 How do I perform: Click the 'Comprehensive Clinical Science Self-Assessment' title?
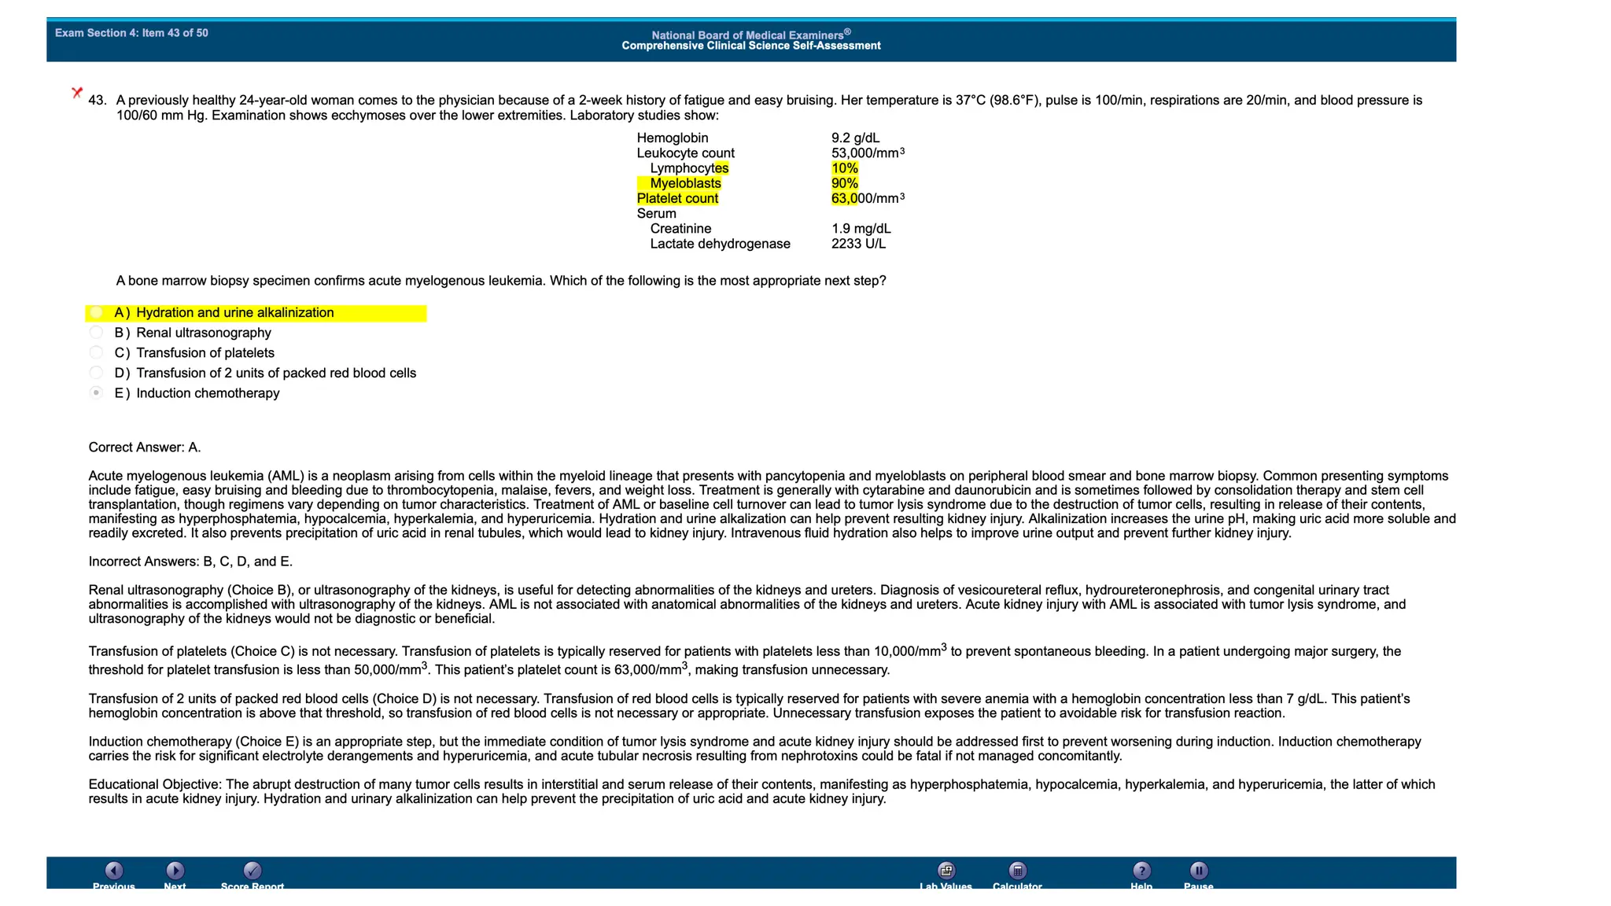click(x=751, y=46)
